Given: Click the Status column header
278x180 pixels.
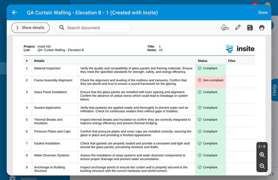Looking at the screenshot, I should tap(203, 61).
